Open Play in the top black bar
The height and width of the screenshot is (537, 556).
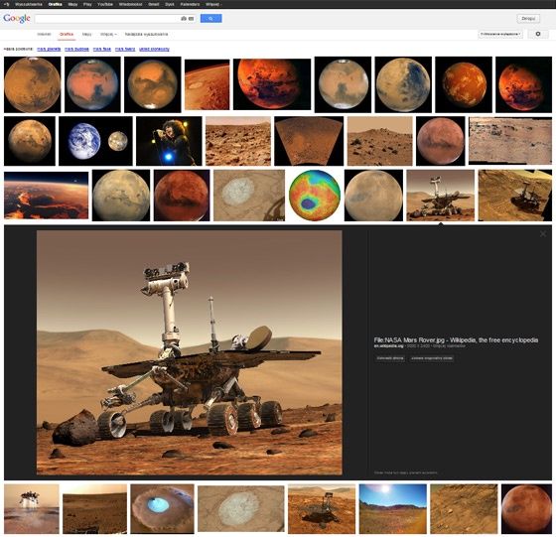point(87,4)
